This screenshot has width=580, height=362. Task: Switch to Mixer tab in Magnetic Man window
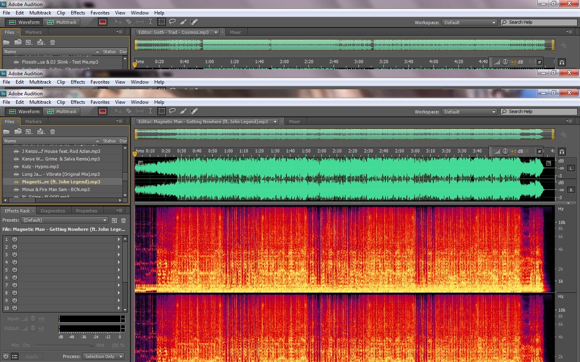coord(294,121)
